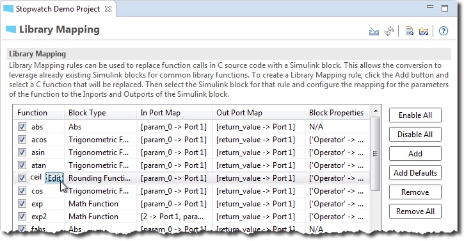Maximize the editor view panel

click(445, 8)
